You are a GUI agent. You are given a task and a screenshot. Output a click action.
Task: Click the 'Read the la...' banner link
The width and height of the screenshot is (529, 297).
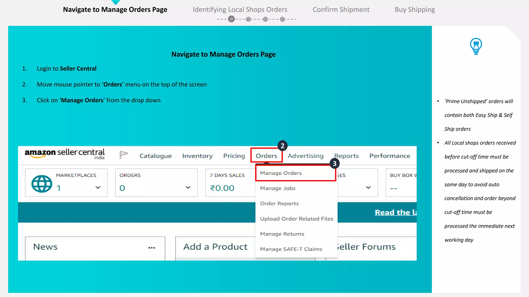(395, 212)
